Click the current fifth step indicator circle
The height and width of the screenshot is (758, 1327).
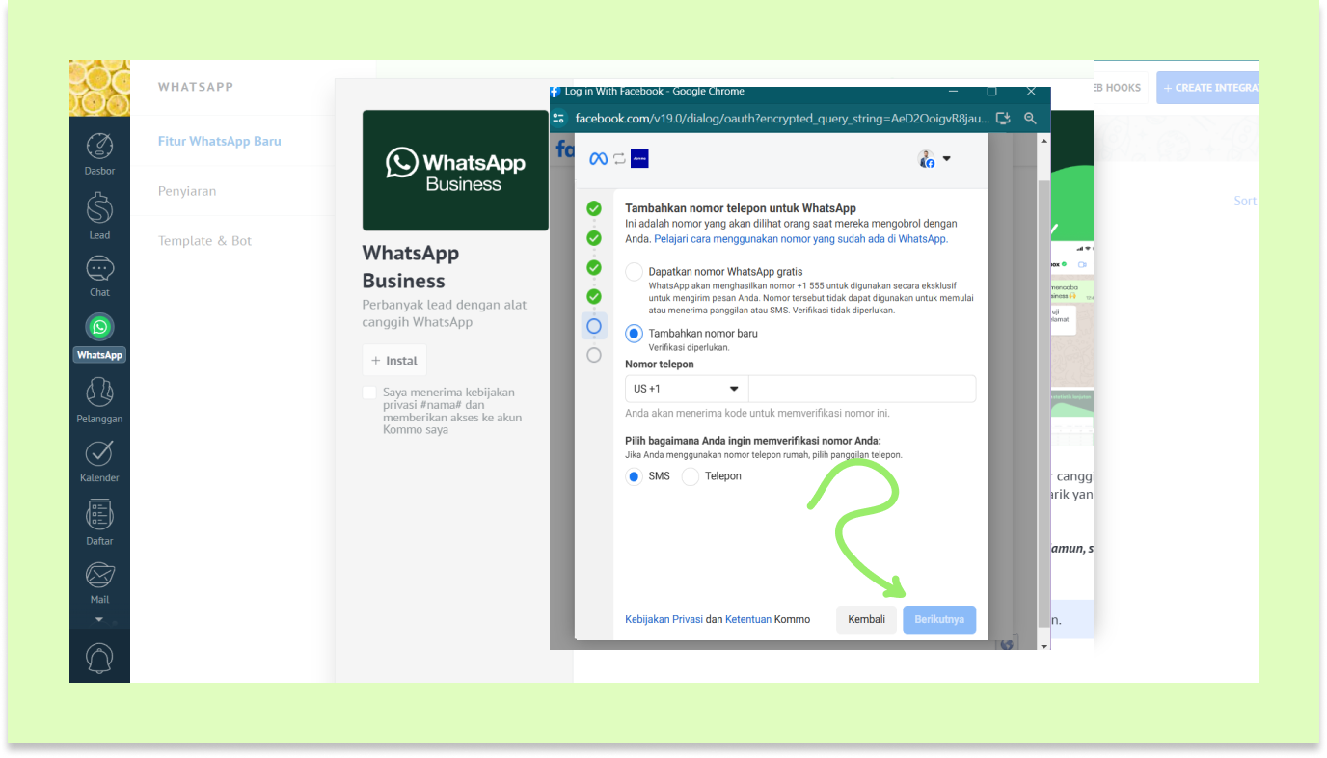(594, 326)
